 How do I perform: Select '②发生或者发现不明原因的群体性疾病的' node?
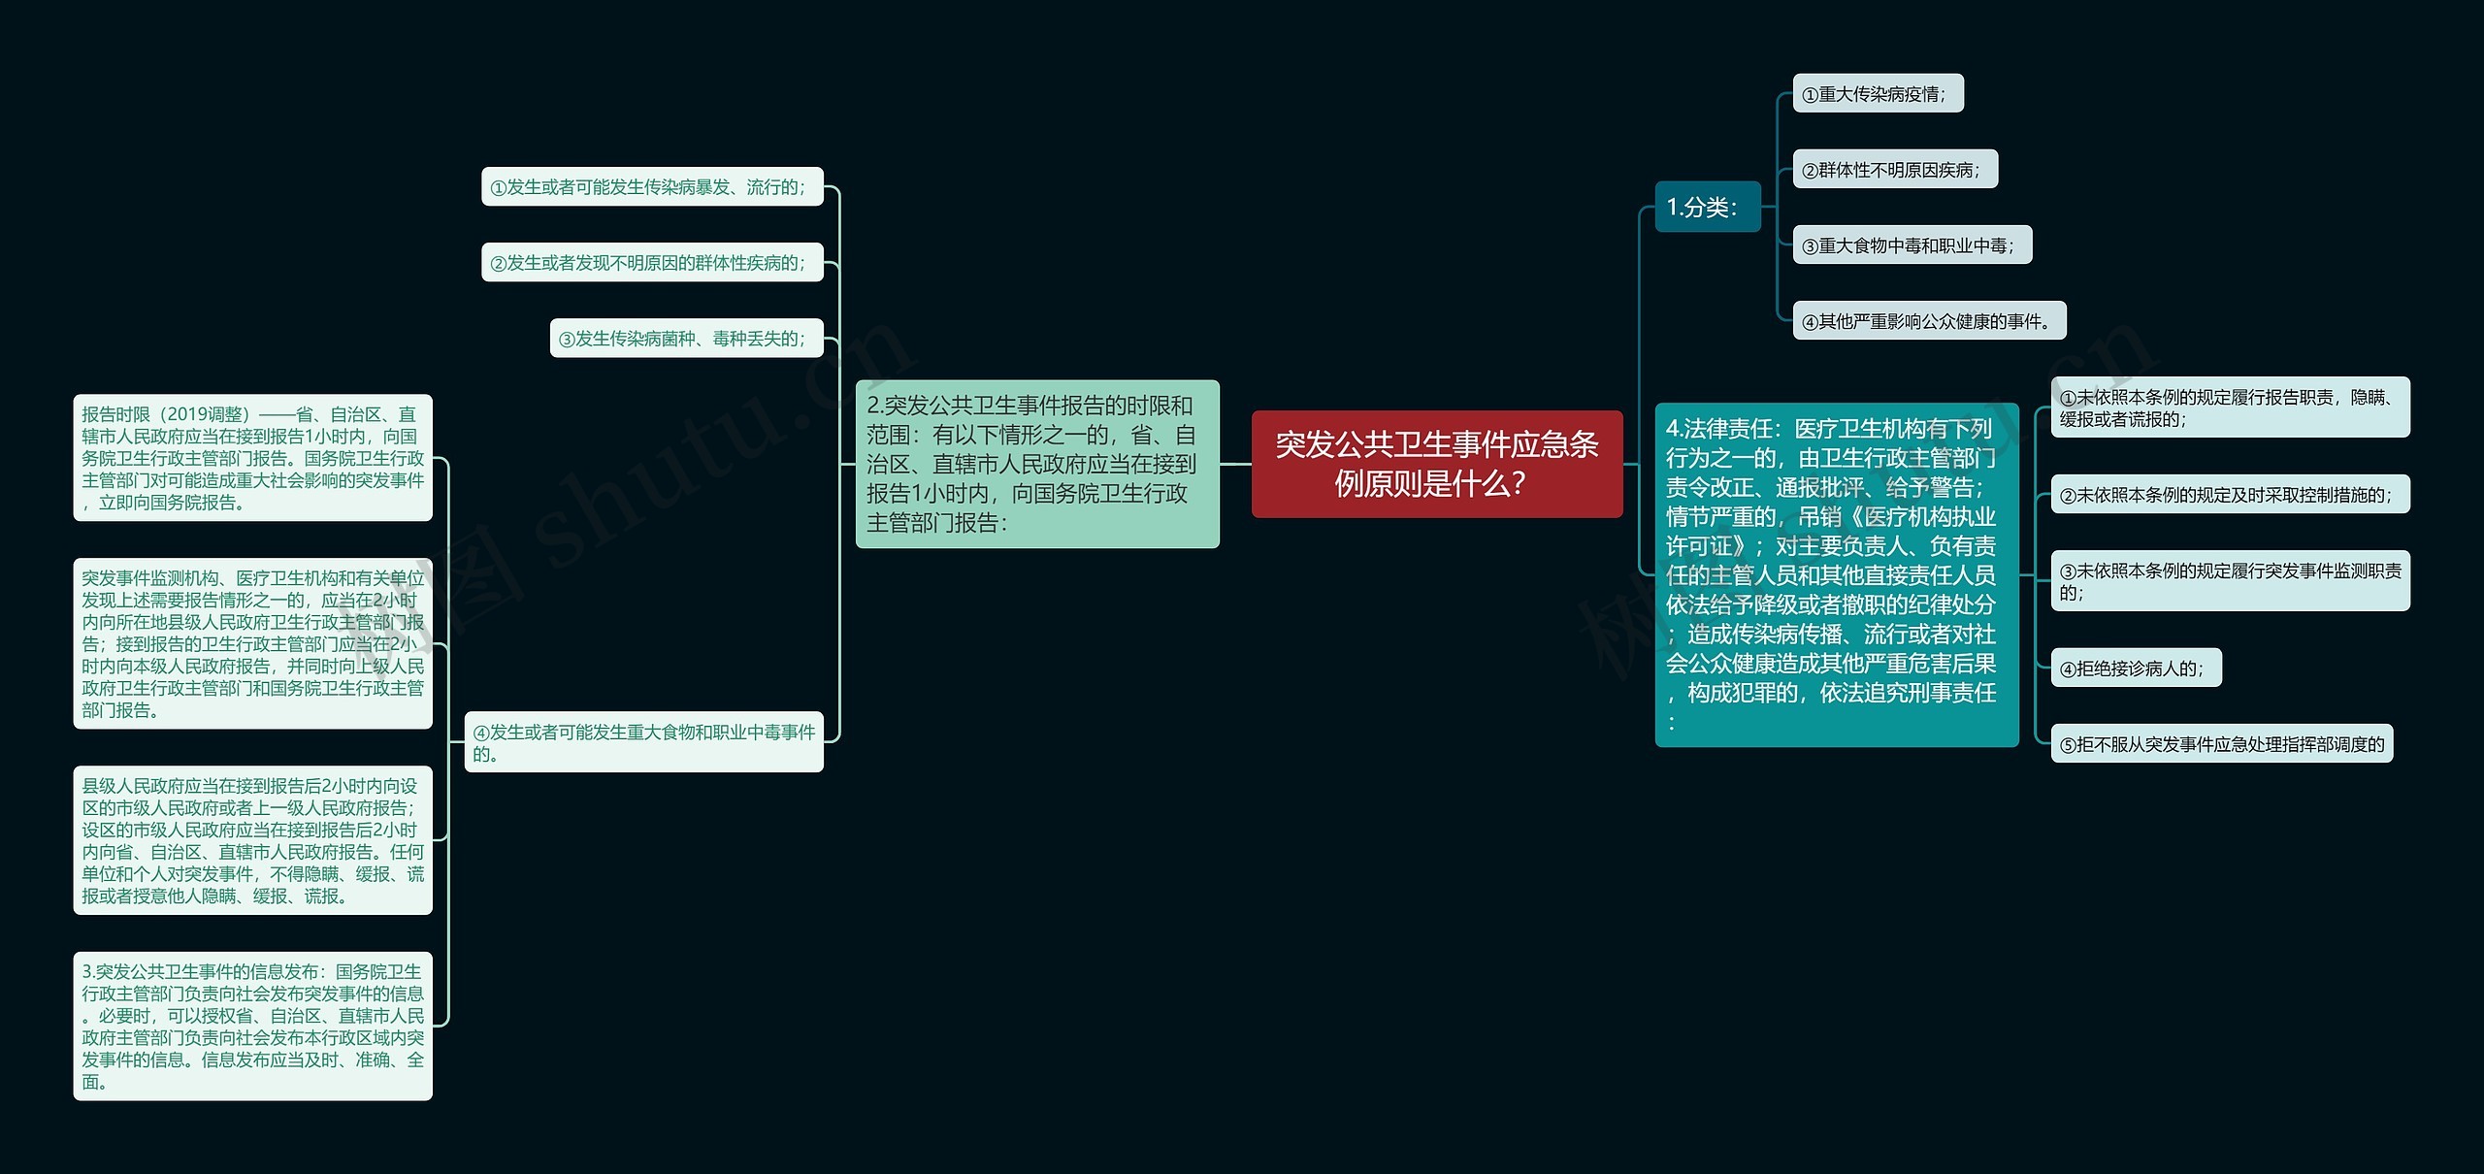tap(651, 262)
